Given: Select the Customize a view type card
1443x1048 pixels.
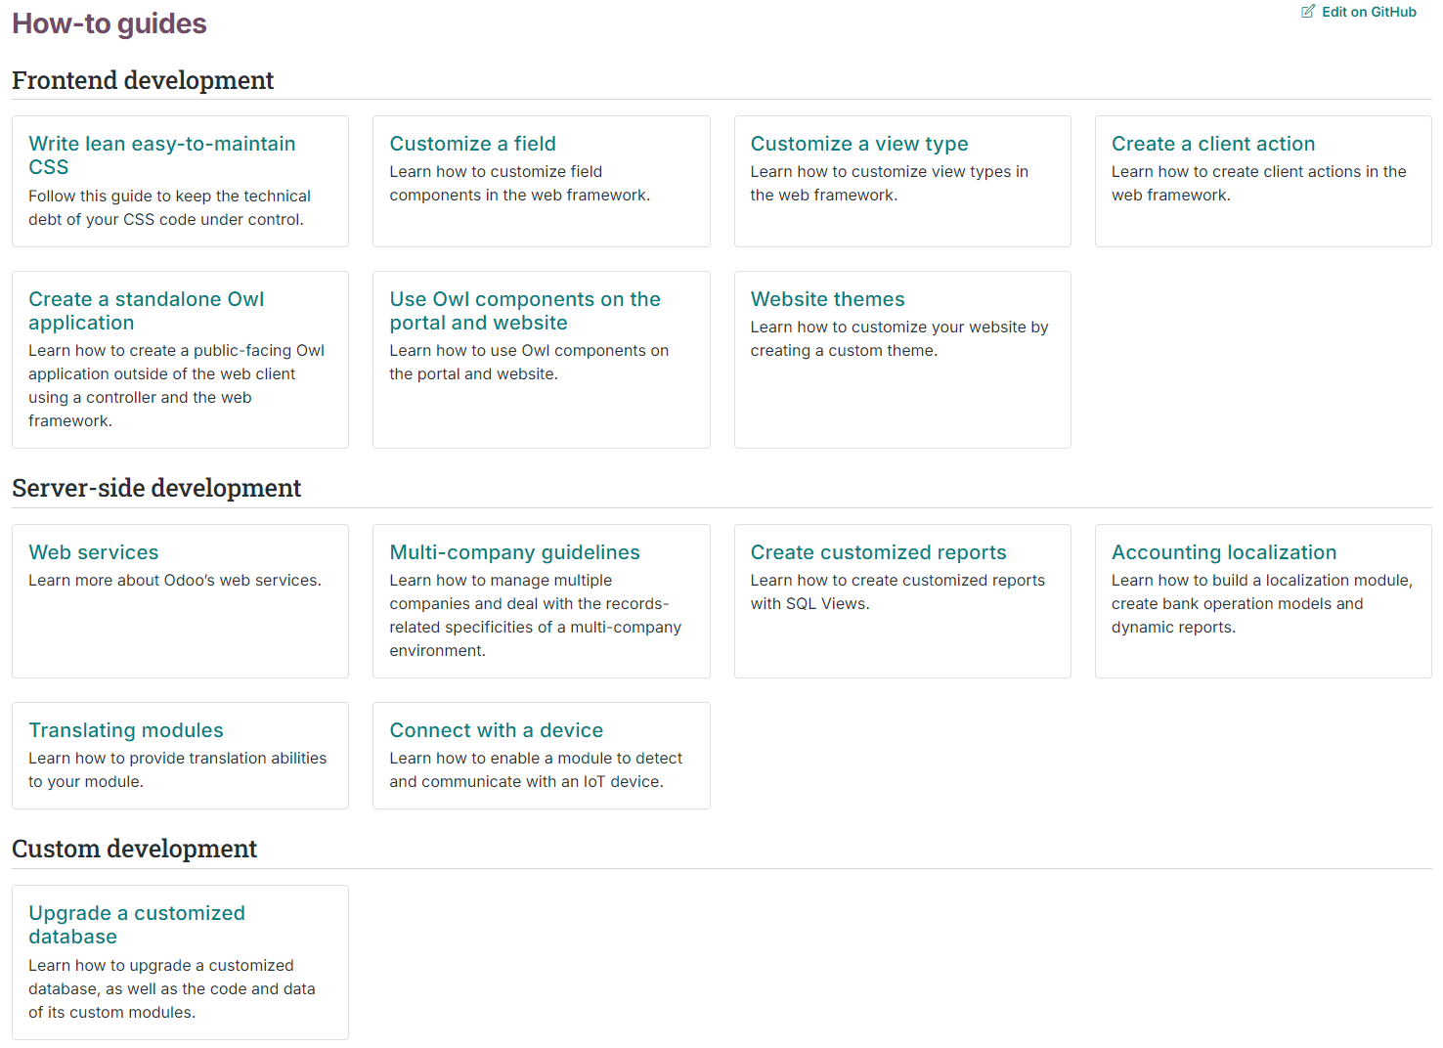Looking at the screenshot, I should pyautogui.click(x=902, y=181).
